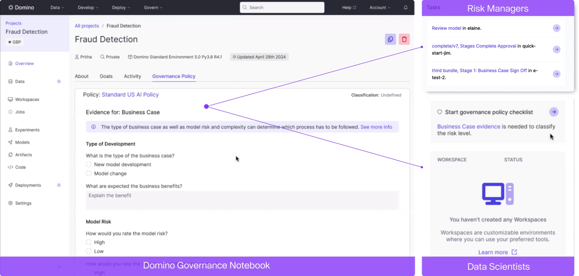This screenshot has width=579, height=276.
Task: Click the info icon in the business case banner
Action: 93,127
